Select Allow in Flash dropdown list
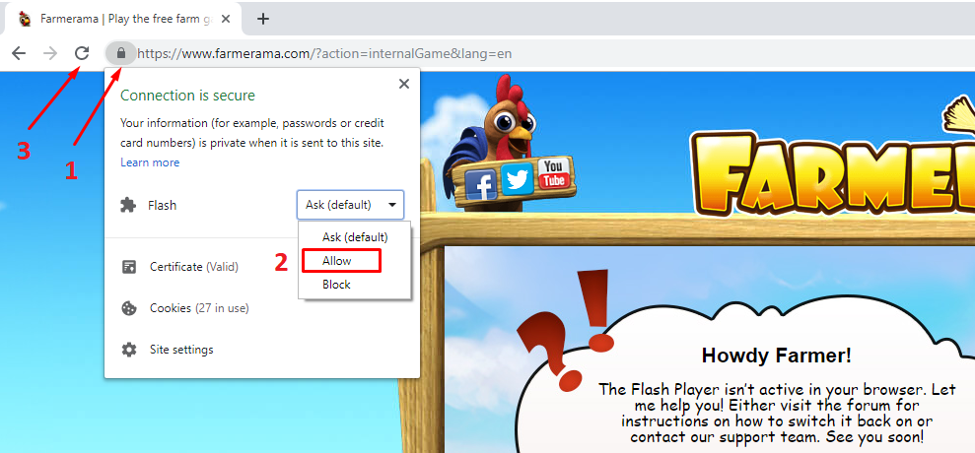 pos(339,261)
